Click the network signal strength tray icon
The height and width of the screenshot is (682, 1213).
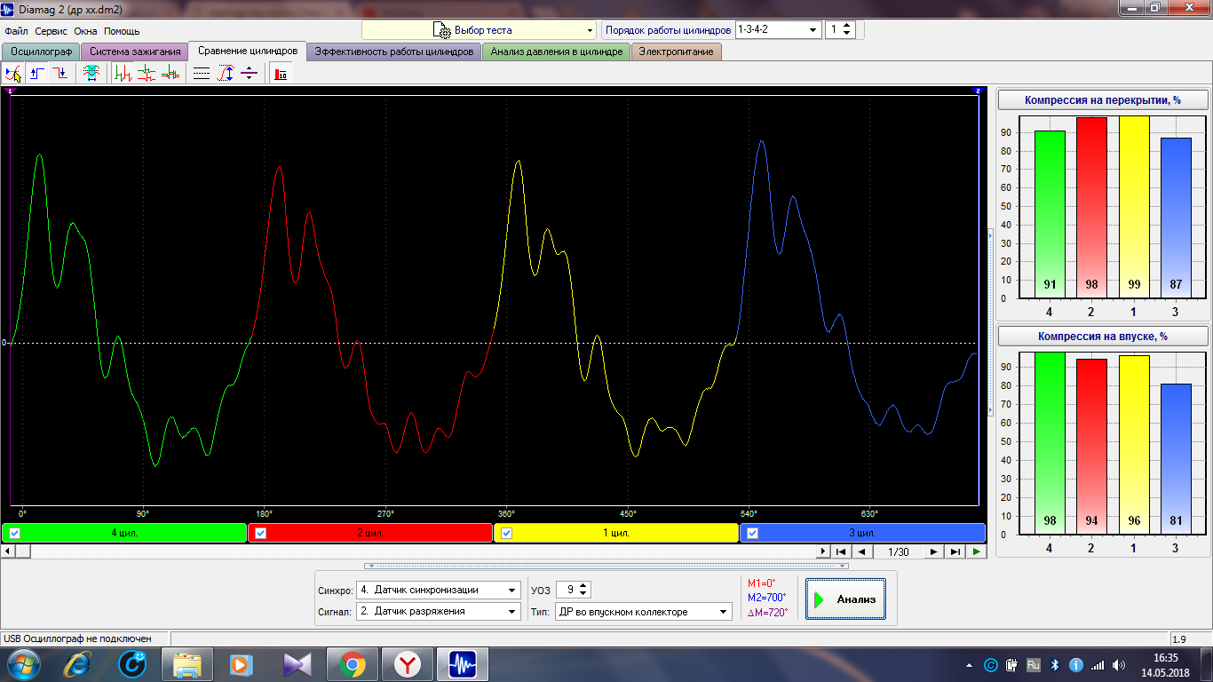click(x=1097, y=664)
